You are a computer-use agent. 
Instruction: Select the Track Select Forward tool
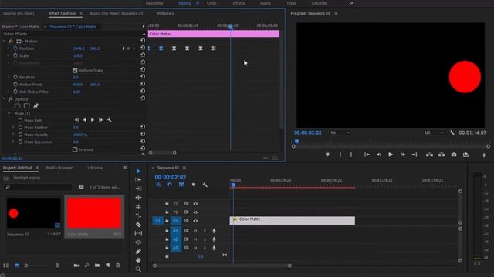[x=138, y=180]
